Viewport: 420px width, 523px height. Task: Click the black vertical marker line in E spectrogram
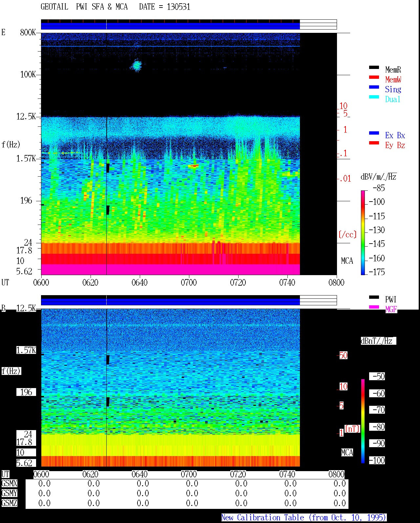[106, 154]
